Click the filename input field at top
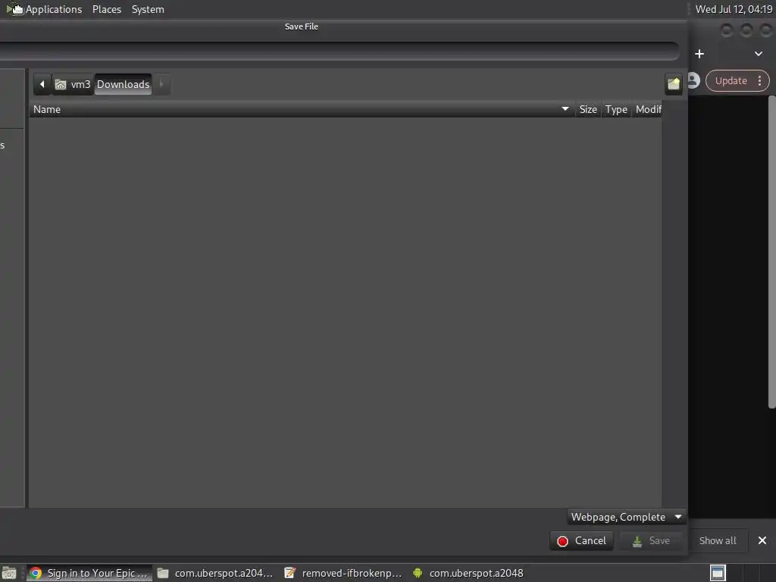This screenshot has height=582, width=776. [339, 51]
